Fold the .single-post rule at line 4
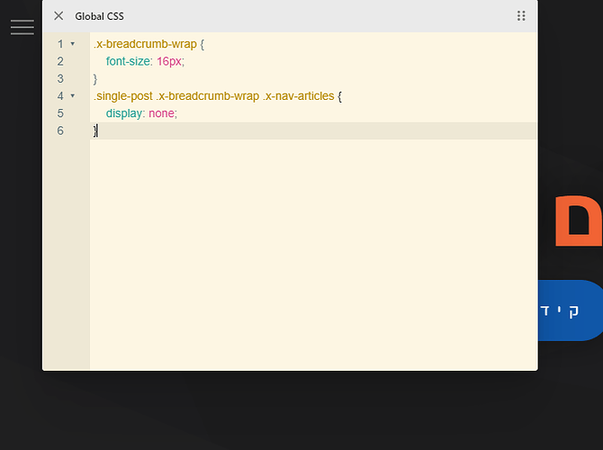The height and width of the screenshot is (450, 603). [73, 96]
